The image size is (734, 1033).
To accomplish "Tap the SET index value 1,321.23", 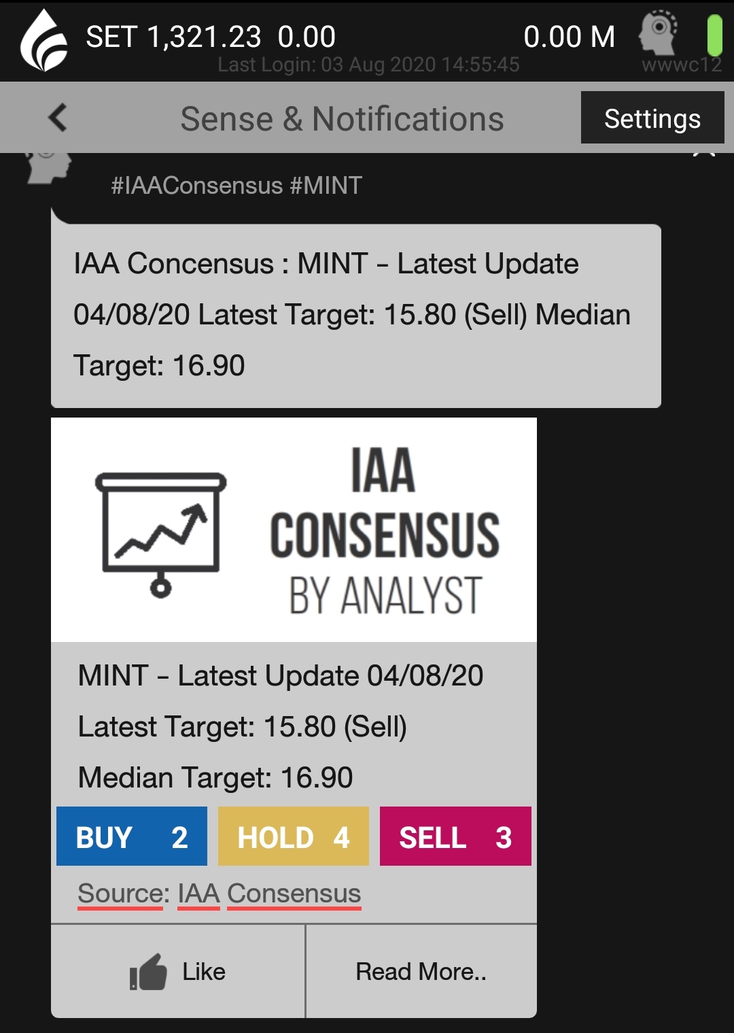I will [203, 37].
